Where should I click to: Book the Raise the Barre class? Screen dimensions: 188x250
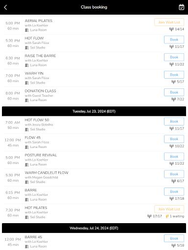click(174, 57)
